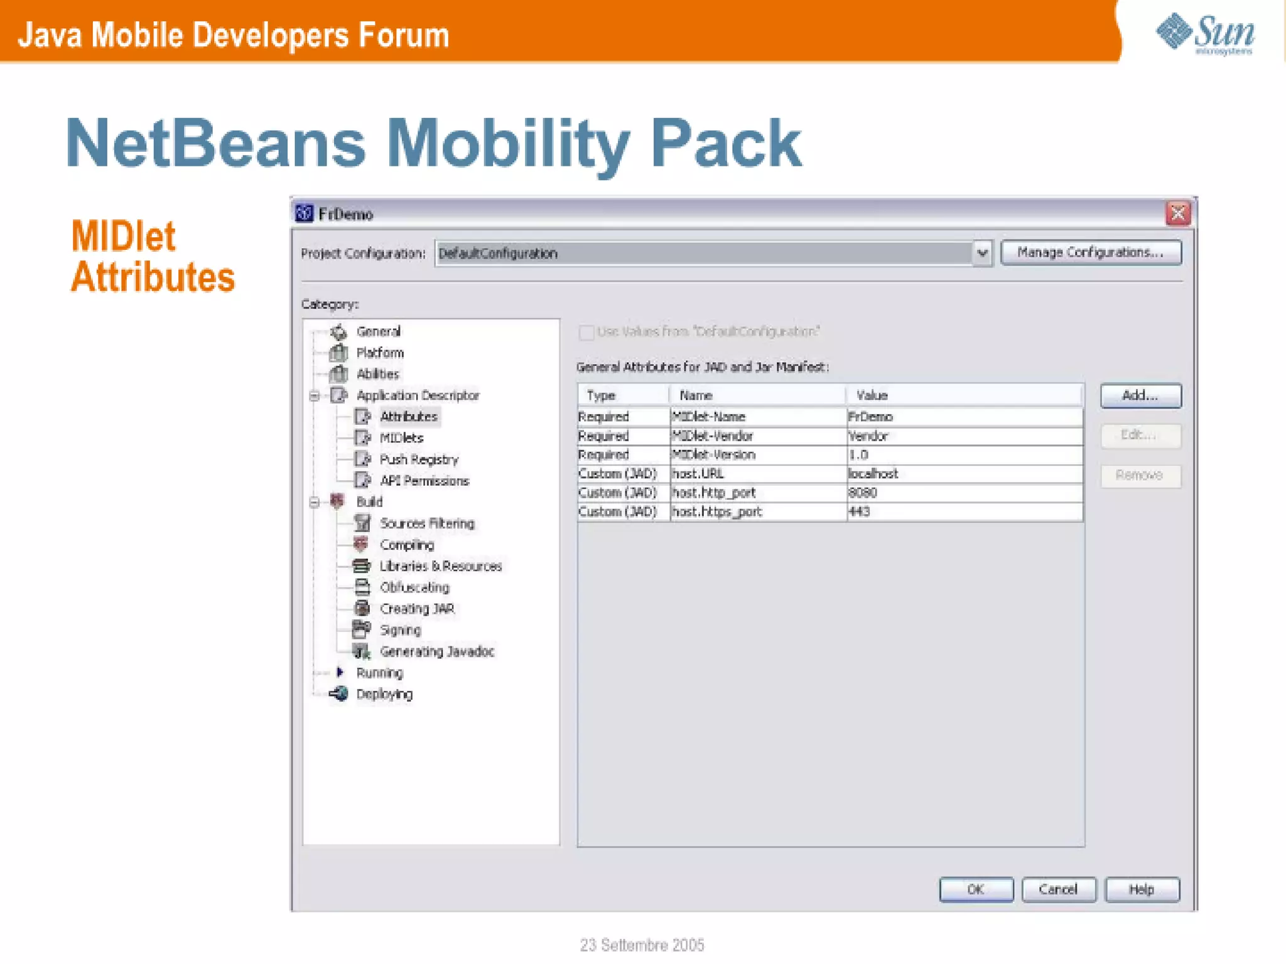Screen dimensions: 1286x964
Task: Sort table by Value column header
Action: click(x=964, y=395)
